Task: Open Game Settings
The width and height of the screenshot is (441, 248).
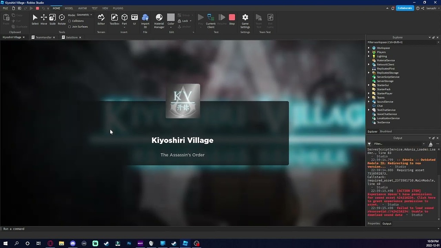Action: click(x=245, y=21)
